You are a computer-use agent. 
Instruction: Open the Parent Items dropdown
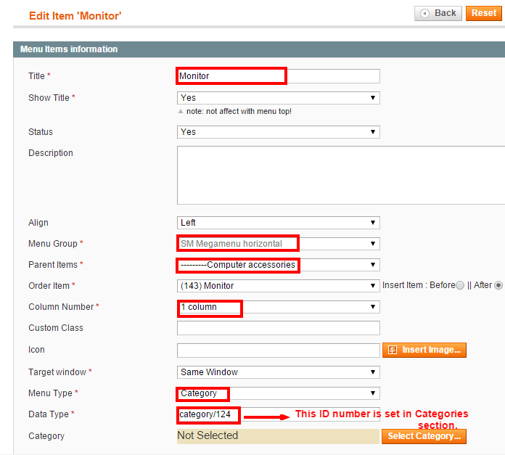click(x=279, y=265)
